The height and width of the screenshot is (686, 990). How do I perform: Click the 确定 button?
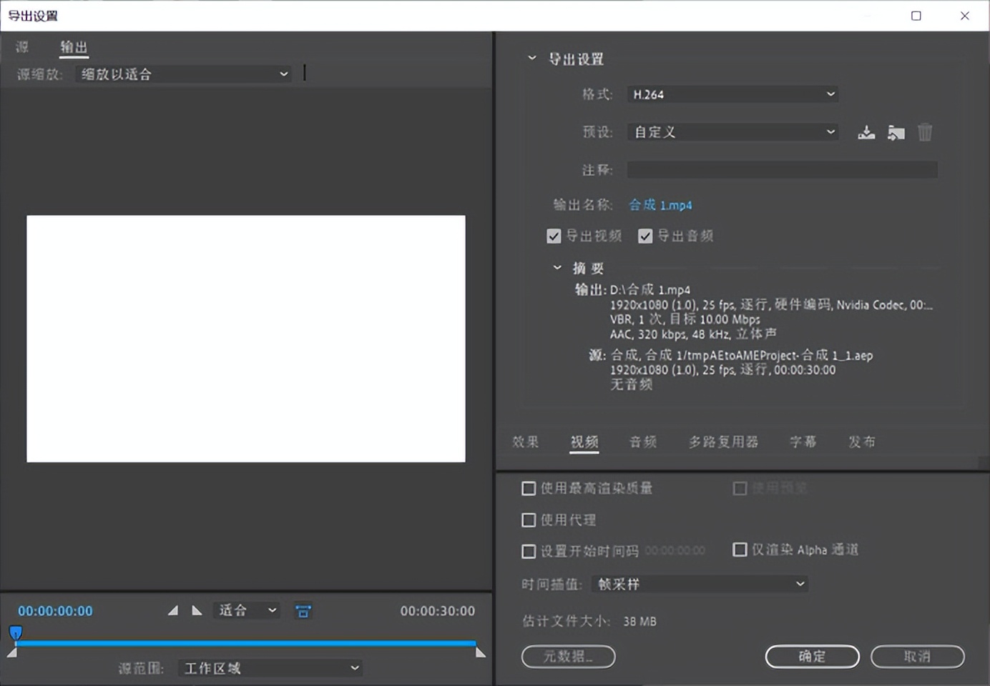(812, 656)
